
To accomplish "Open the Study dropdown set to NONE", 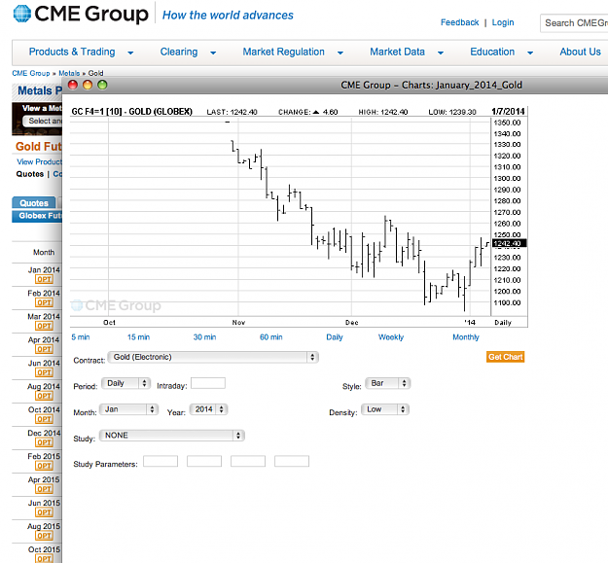I will pos(172,435).
